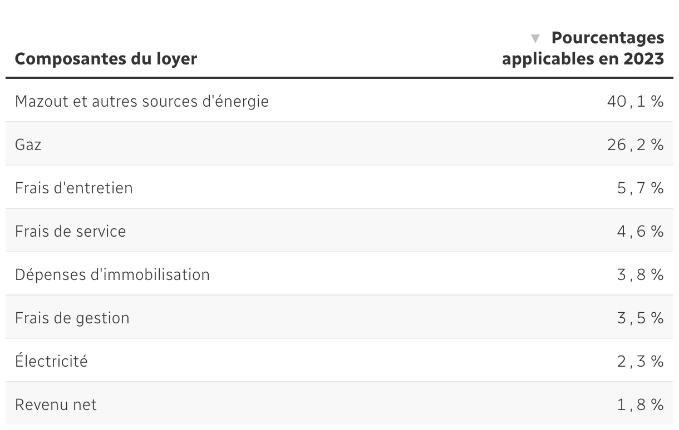Click the Frais d'entretien row label
The height and width of the screenshot is (430, 679).
tap(74, 188)
